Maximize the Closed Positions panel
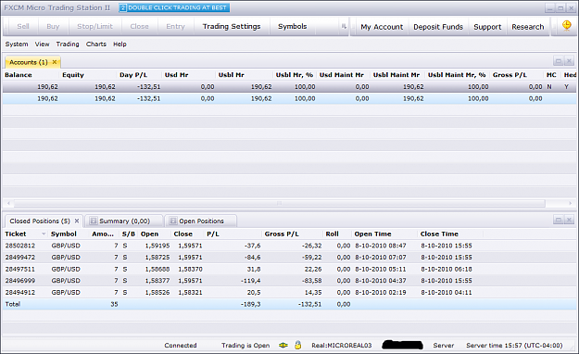This screenshot has width=579, height=354. tap(559, 220)
